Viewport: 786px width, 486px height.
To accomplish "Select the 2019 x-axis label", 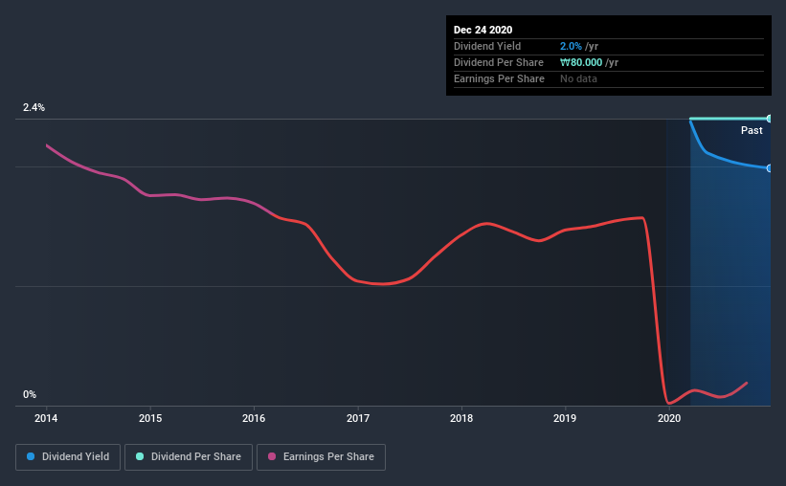I will pos(565,418).
